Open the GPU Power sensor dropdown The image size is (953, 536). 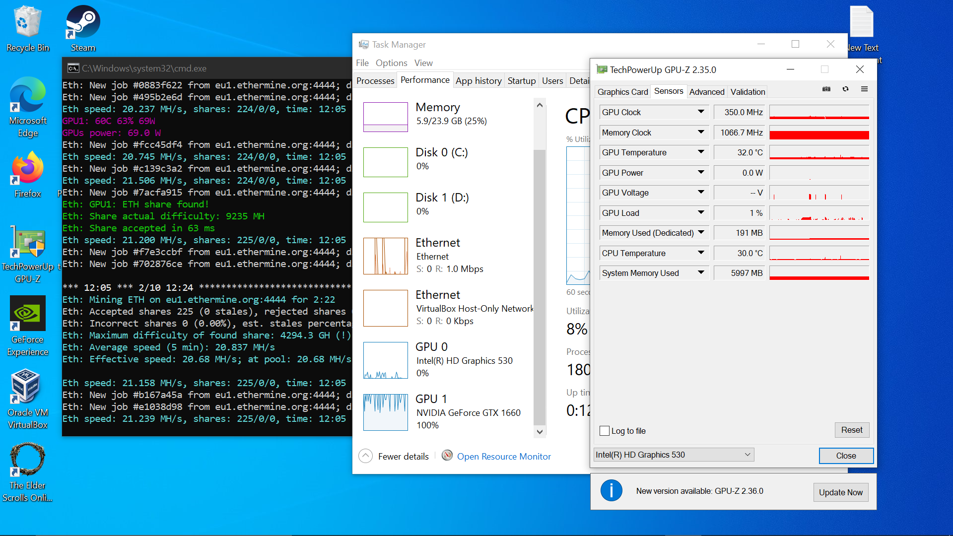701,173
